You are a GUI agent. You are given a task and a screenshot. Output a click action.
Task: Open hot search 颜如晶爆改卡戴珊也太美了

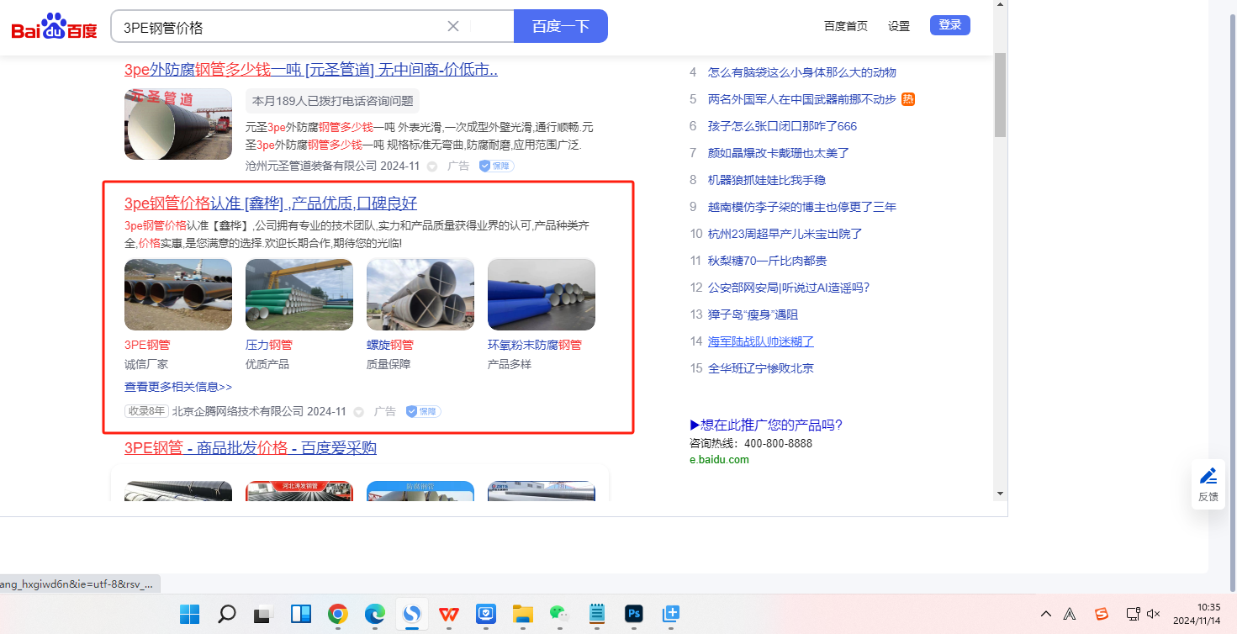pos(779,153)
